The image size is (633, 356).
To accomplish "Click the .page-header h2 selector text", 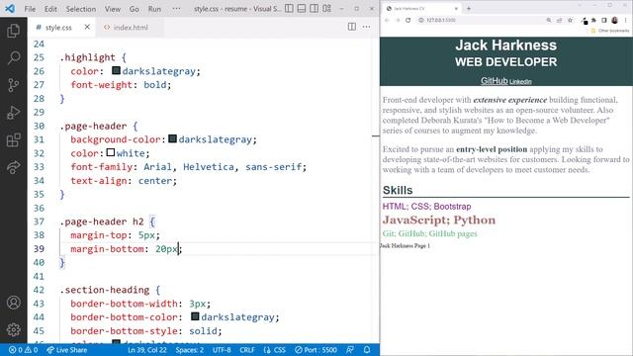I will pos(102,222).
